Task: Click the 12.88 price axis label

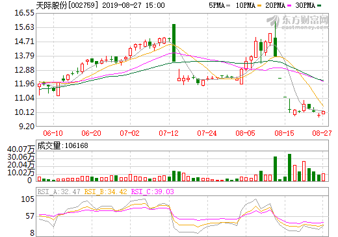Action: tap(24, 70)
